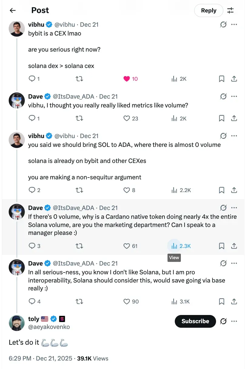
Task: Like Dave's post with 61 likes
Action: tap(127, 246)
